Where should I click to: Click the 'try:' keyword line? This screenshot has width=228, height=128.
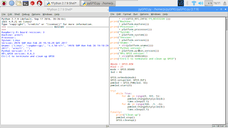[x=113, y=91]
